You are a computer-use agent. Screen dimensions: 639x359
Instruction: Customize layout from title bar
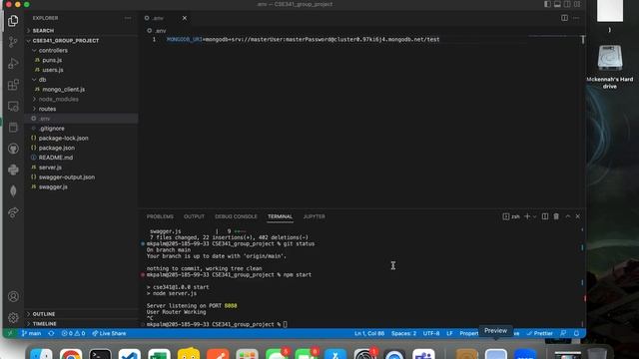(x=577, y=4)
